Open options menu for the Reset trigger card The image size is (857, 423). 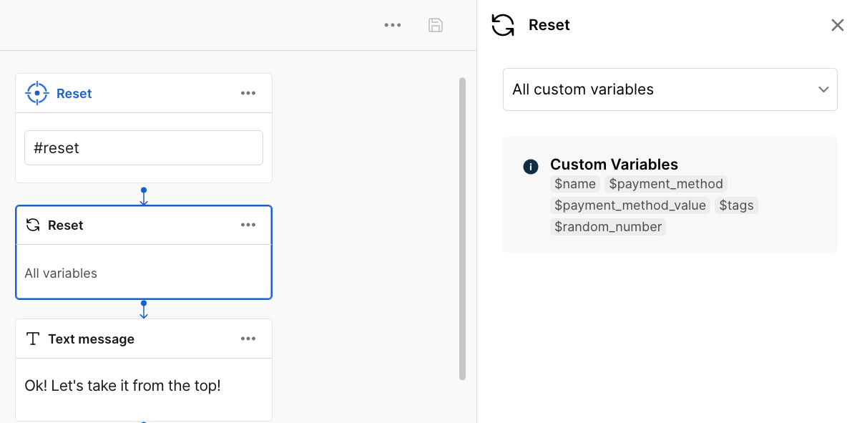pos(248,93)
